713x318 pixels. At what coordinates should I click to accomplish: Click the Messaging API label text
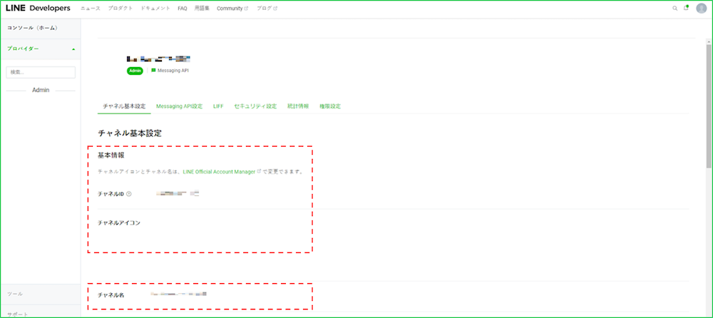pos(173,71)
